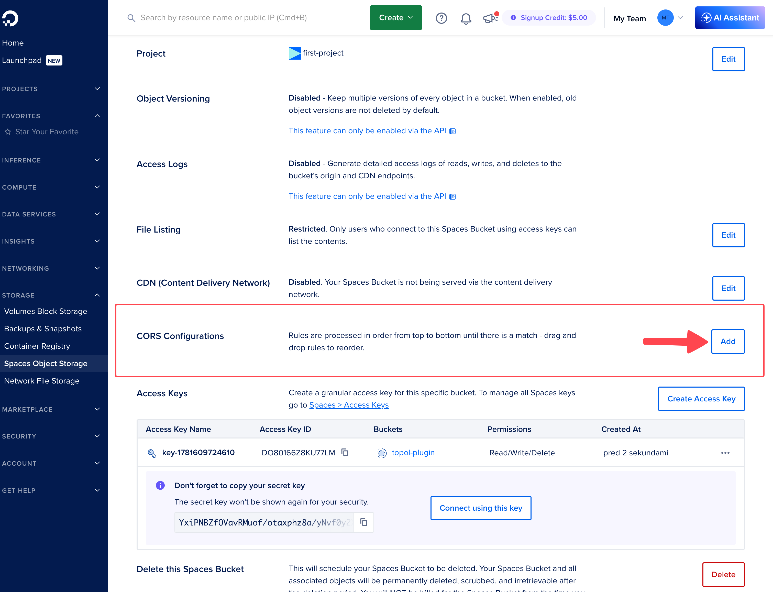Expand the Inference section

[x=97, y=160]
